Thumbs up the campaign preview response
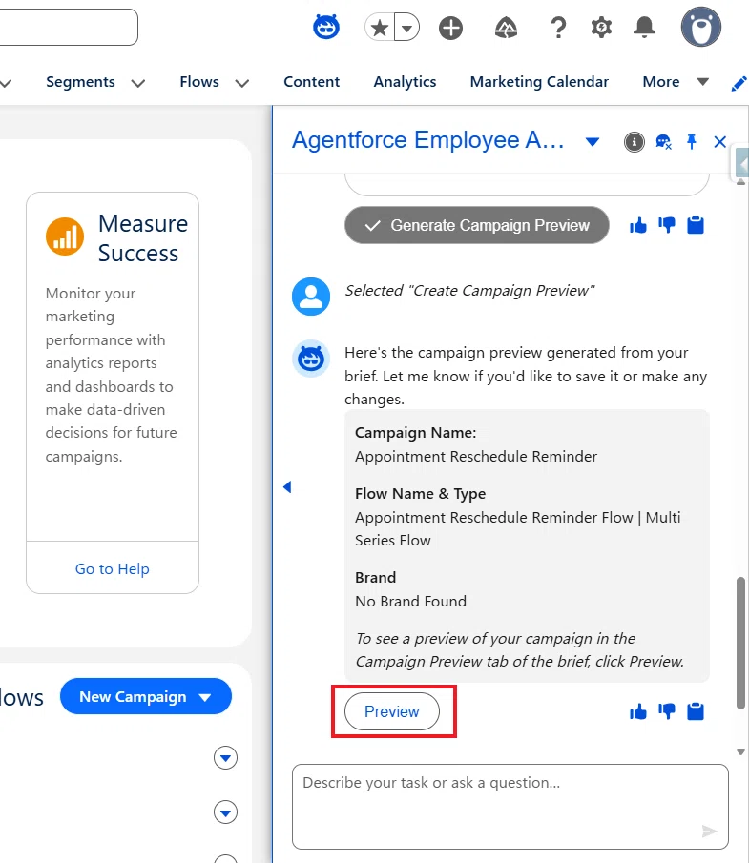This screenshot has height=863, width=749. [637, 711]
